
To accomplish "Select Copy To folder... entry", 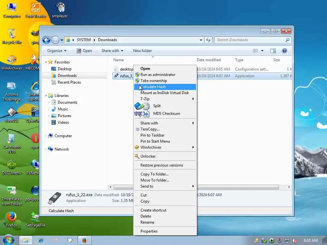I will click(165, 174).
